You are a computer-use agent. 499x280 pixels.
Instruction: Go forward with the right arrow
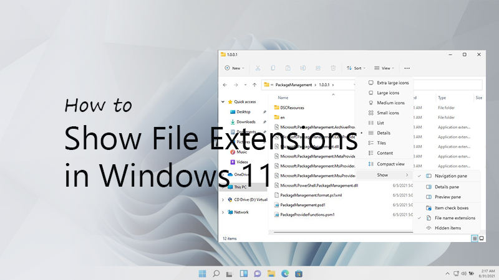pyautogui.click(x=236, y=85)
